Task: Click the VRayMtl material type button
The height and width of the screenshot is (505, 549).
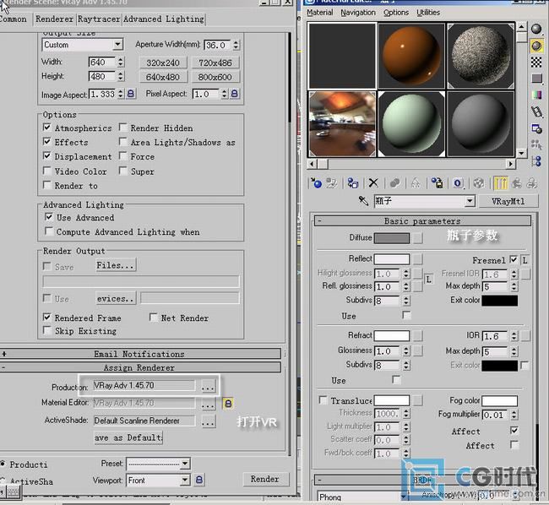Action: point(508,201)
